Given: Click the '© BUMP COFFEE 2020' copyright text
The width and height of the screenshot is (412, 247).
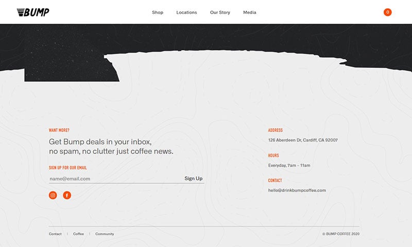Looking at the screenshot, I should [x=341, y=234].
